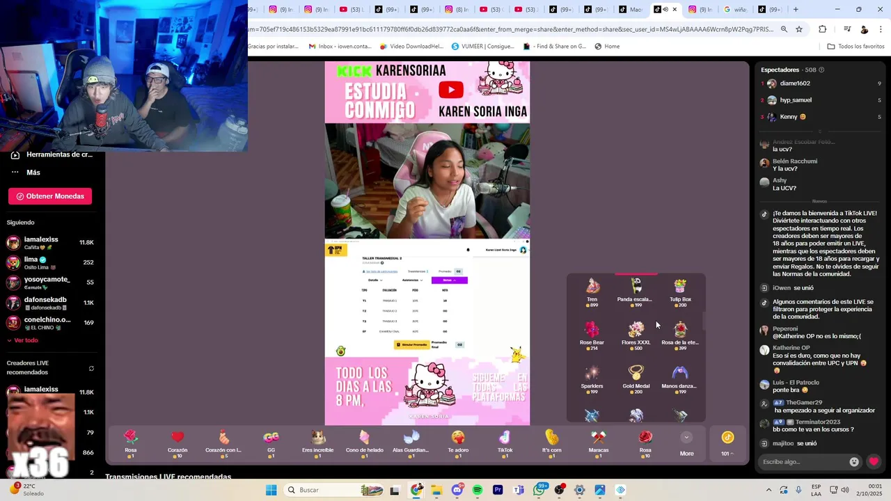This screenshot has height=501, width=891.
Task: Tap the heart like button in chat
Action: tap(874, 461)
